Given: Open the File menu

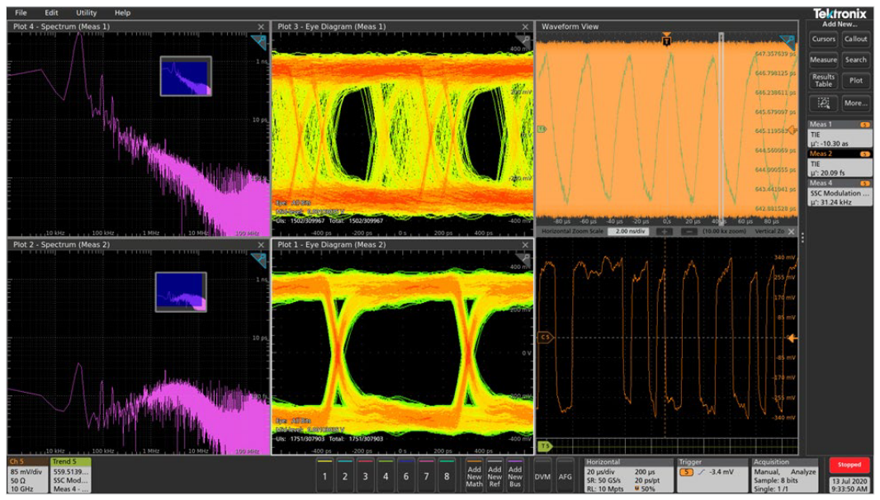Looking at the screenshot, I should pos(20,12).
